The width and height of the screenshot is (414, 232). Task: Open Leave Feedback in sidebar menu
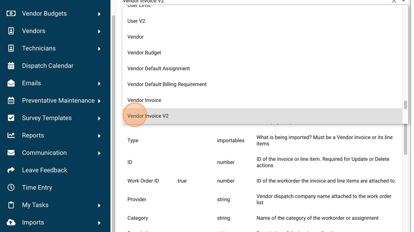click(x=45, y=170)
